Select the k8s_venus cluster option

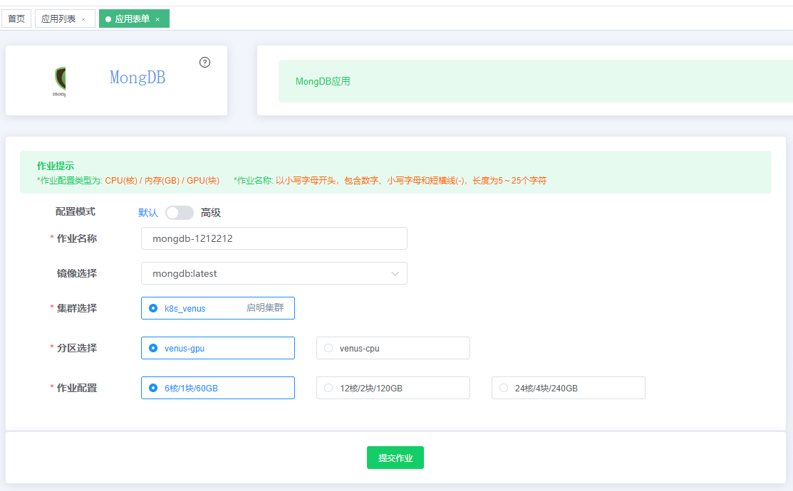218,308
